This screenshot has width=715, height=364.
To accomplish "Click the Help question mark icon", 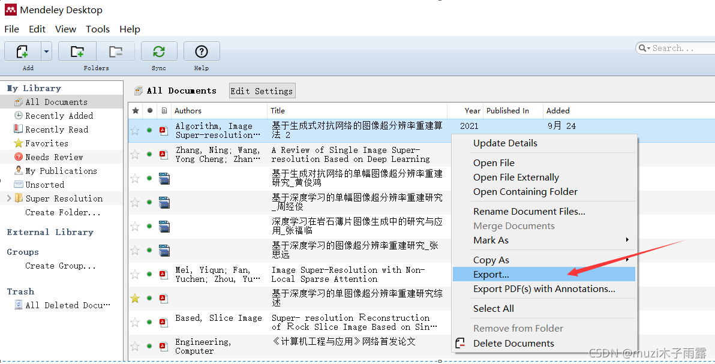I will click(202, 52).
